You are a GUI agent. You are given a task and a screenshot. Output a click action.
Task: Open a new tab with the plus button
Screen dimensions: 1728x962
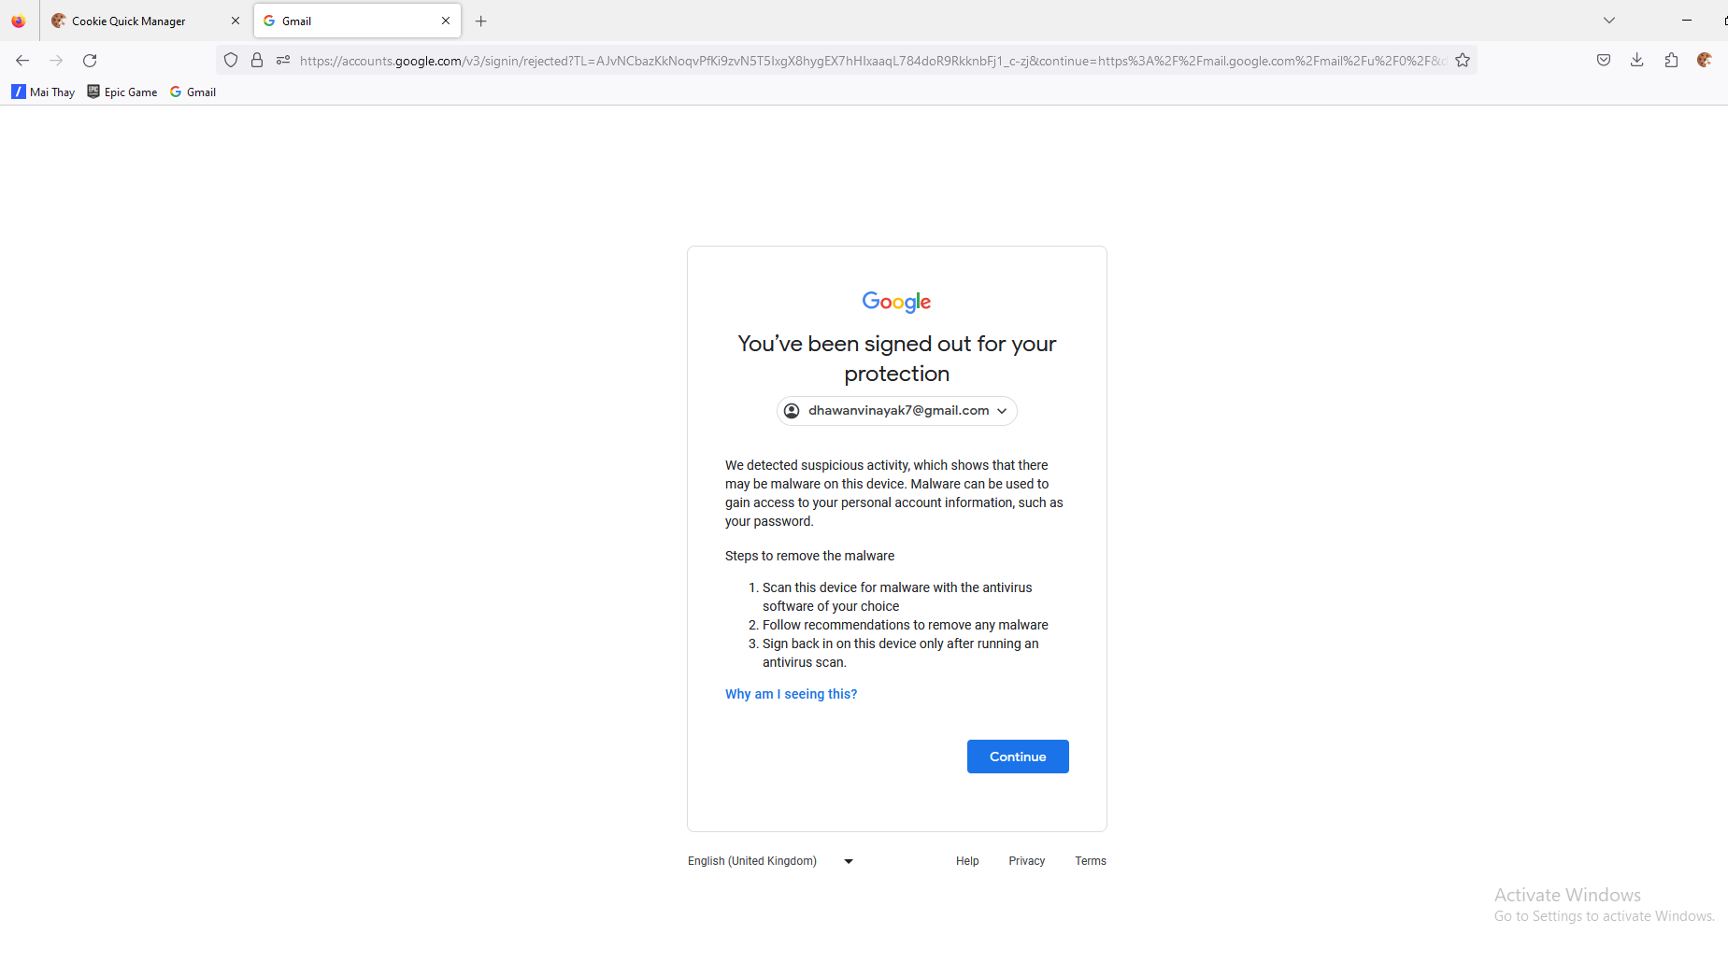pos(481,21)
